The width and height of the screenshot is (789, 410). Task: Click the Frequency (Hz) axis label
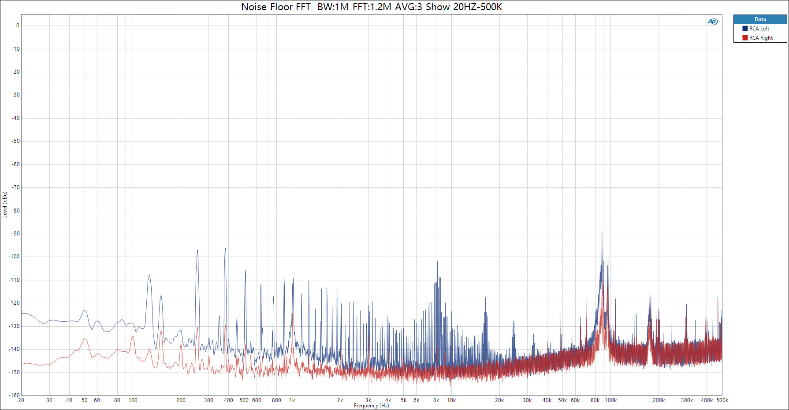[371, 406]
